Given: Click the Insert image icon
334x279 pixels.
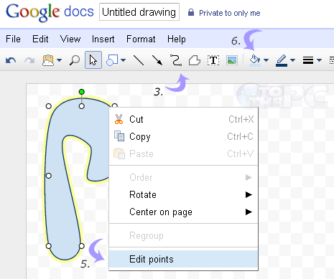Looking at the screenshot, I should click(232, 60).
